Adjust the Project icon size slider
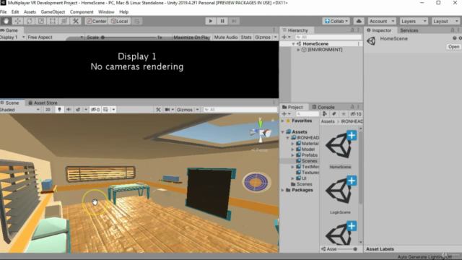462x260 pixels. (x=346, y=249)
